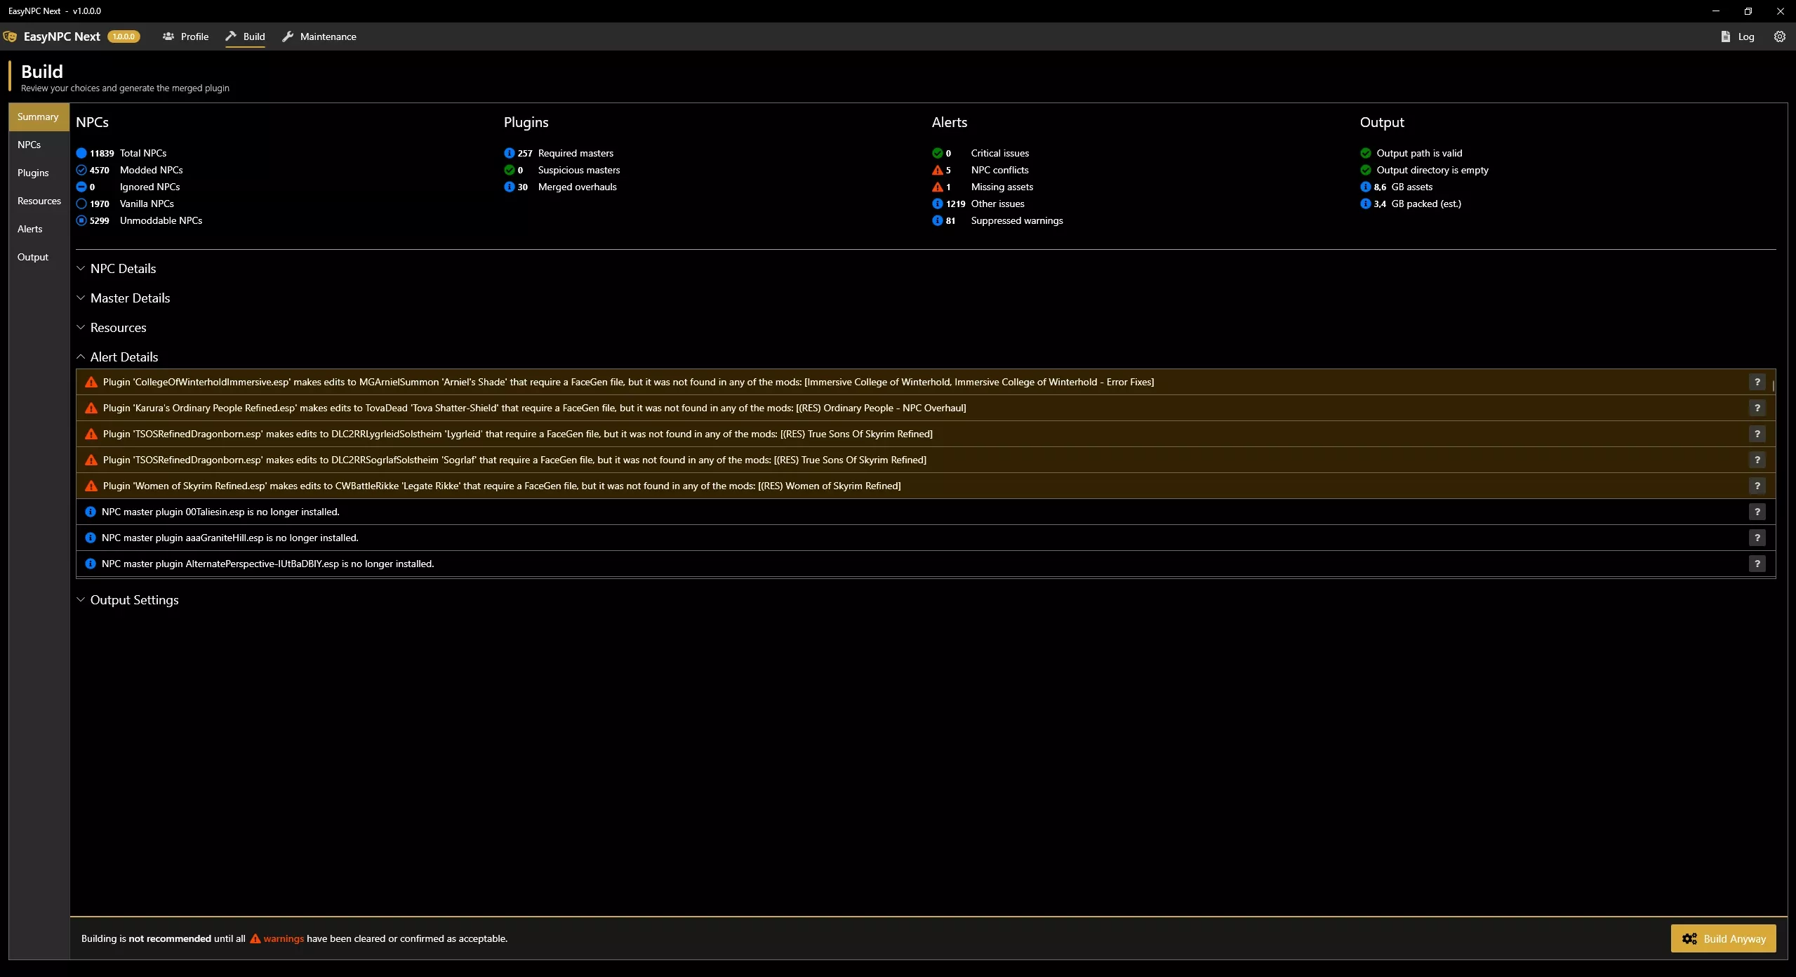Click green check next to Output path is valid
The height and width of the screenshot is (977, 1796).
[x=1365, y=153]
